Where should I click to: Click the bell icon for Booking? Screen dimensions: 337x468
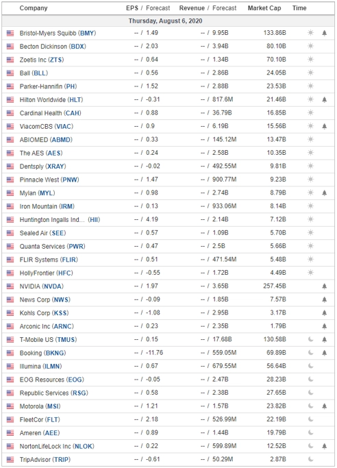click(x=325, y=353)
